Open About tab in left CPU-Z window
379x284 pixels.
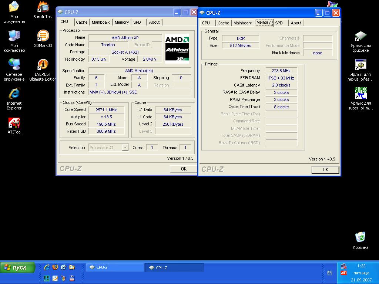[x=154, y=22]
